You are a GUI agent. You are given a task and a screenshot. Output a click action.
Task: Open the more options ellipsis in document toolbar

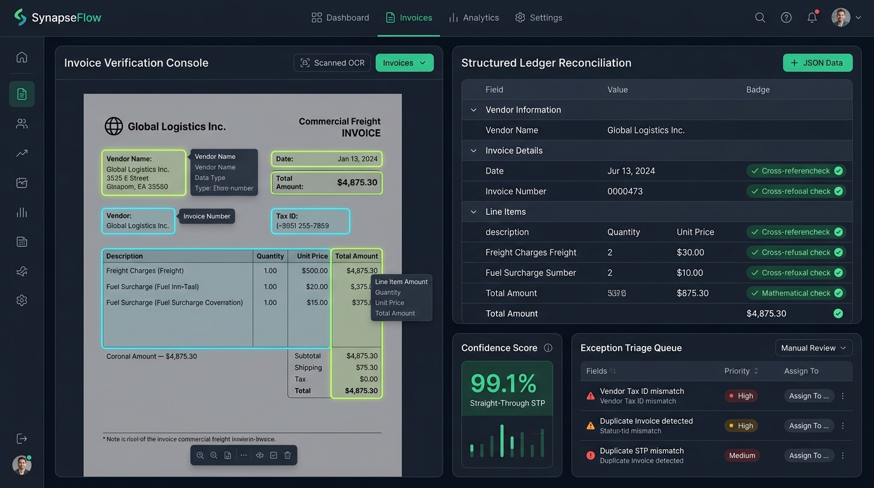(x=244, y=456)
